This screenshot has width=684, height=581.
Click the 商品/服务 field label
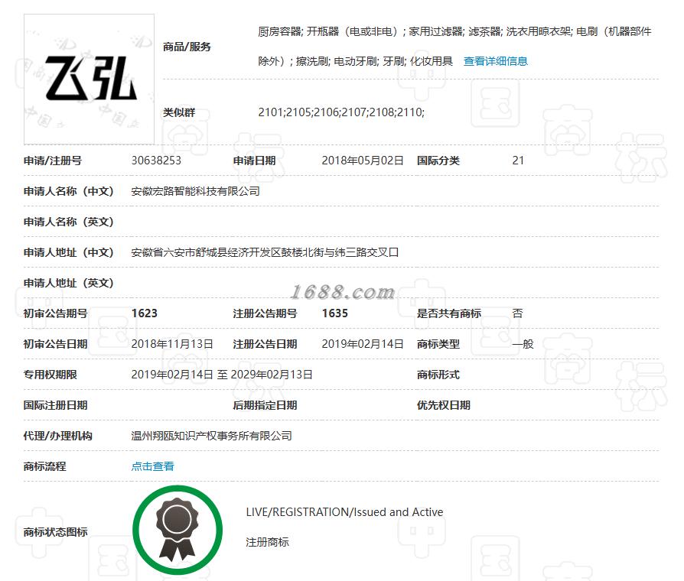click(x=187, y=47)
